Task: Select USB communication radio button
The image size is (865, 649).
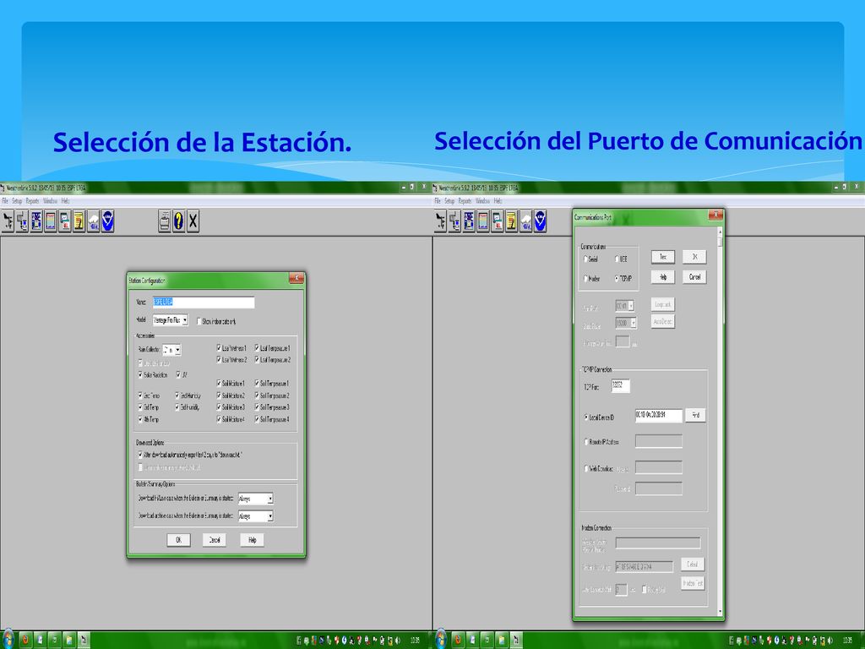Action: coord(617,259)
